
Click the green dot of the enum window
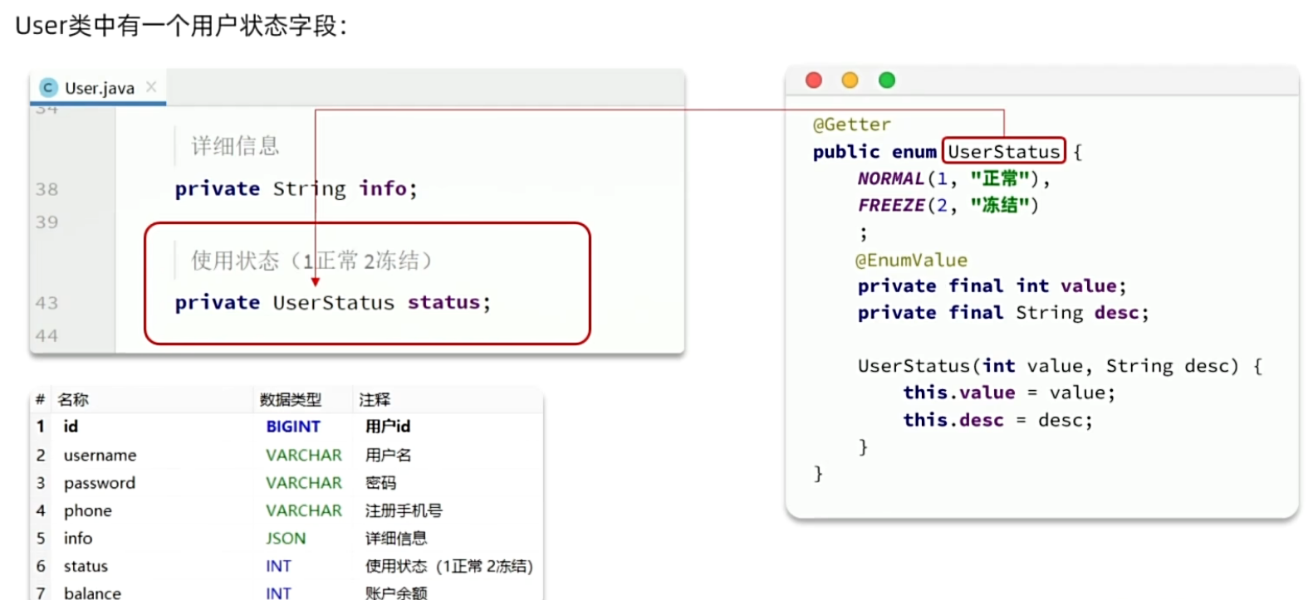(x=887, y=80)
